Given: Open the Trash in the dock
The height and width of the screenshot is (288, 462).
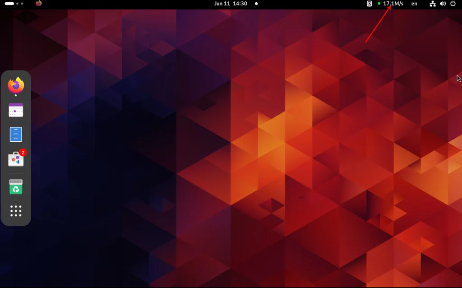Looking at the screenshot, I should tap(16, 186).
